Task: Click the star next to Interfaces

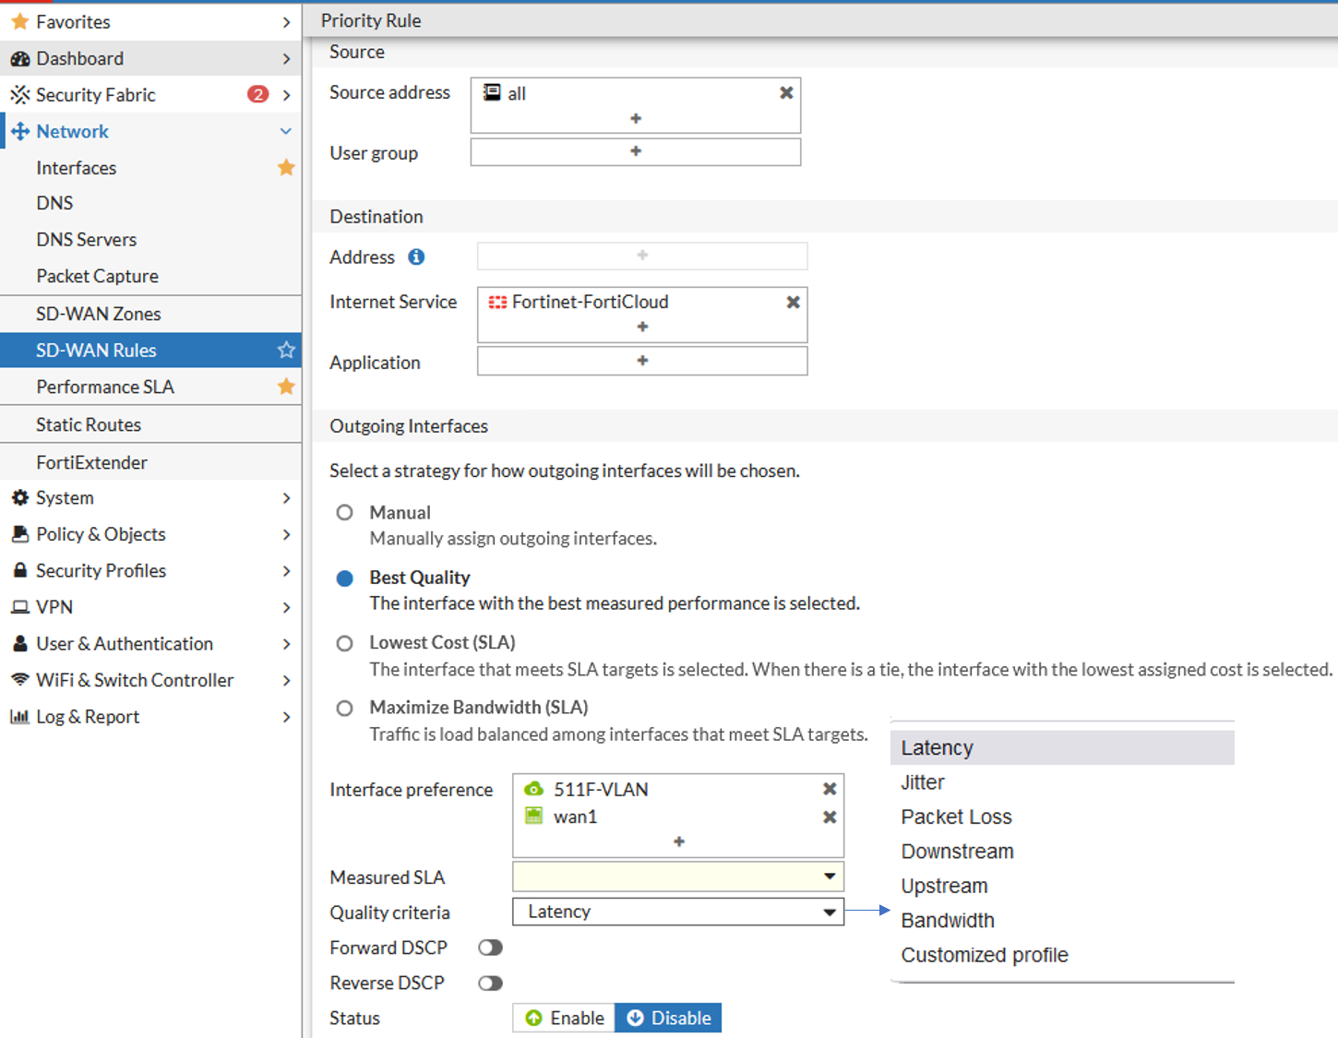Action: tap(286, 167)
